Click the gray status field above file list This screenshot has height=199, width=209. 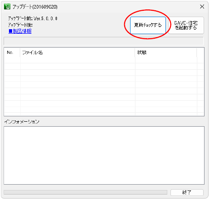coord(104,41)
